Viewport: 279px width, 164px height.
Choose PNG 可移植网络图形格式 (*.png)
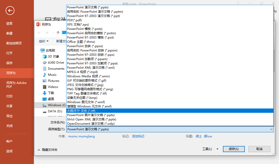pyautogui.click(x=170, y=89)
